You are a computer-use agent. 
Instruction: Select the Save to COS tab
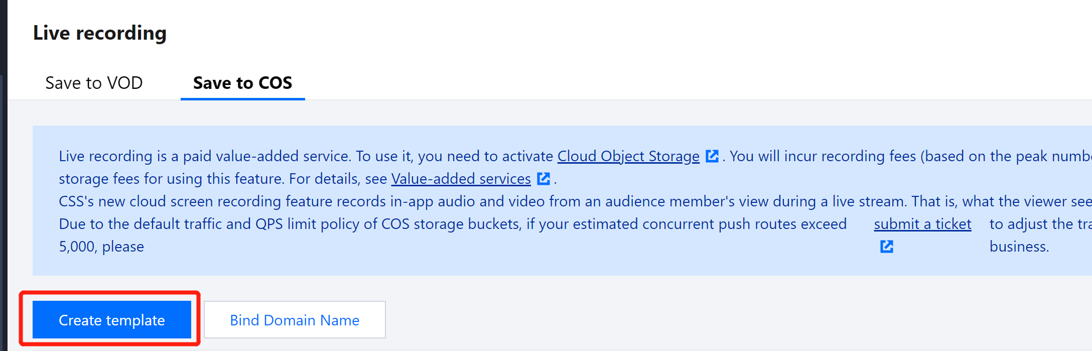pyautogui.click(x=242, y=83)
